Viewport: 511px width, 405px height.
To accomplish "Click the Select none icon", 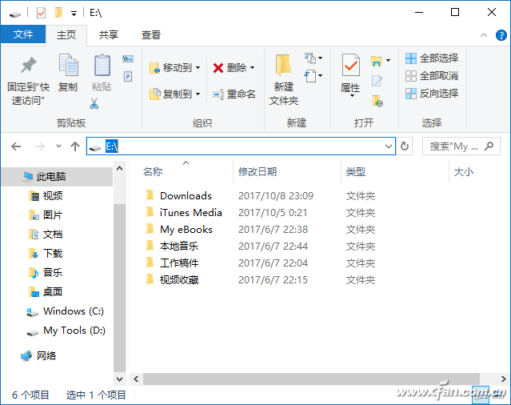I will [410, 76].
